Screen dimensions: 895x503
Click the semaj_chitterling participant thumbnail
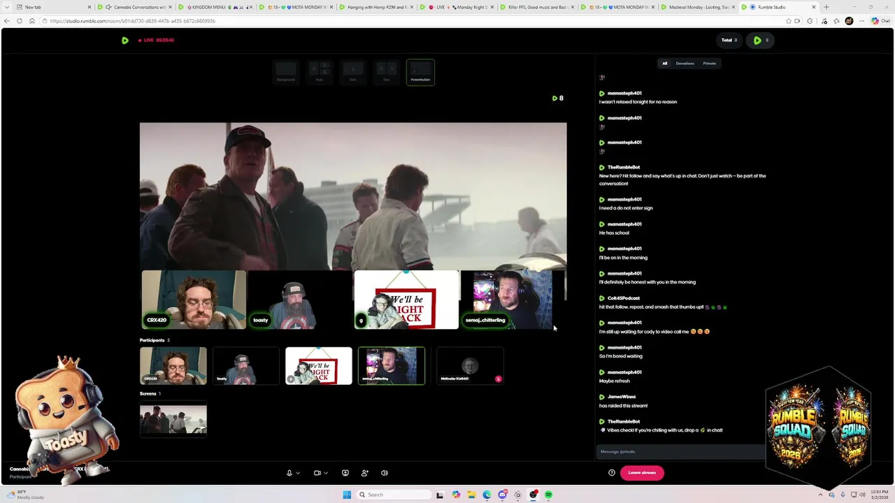(392, 365)
